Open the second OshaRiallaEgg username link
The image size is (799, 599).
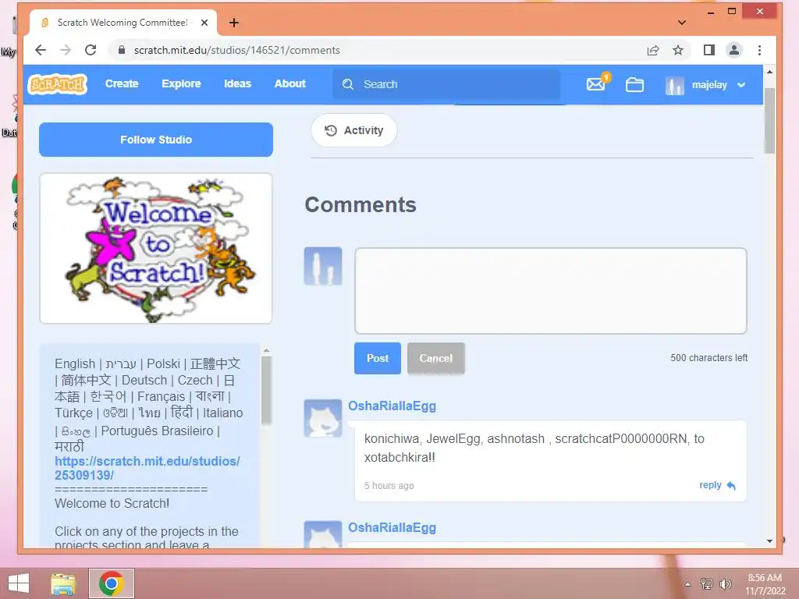[x=392, y=528]
